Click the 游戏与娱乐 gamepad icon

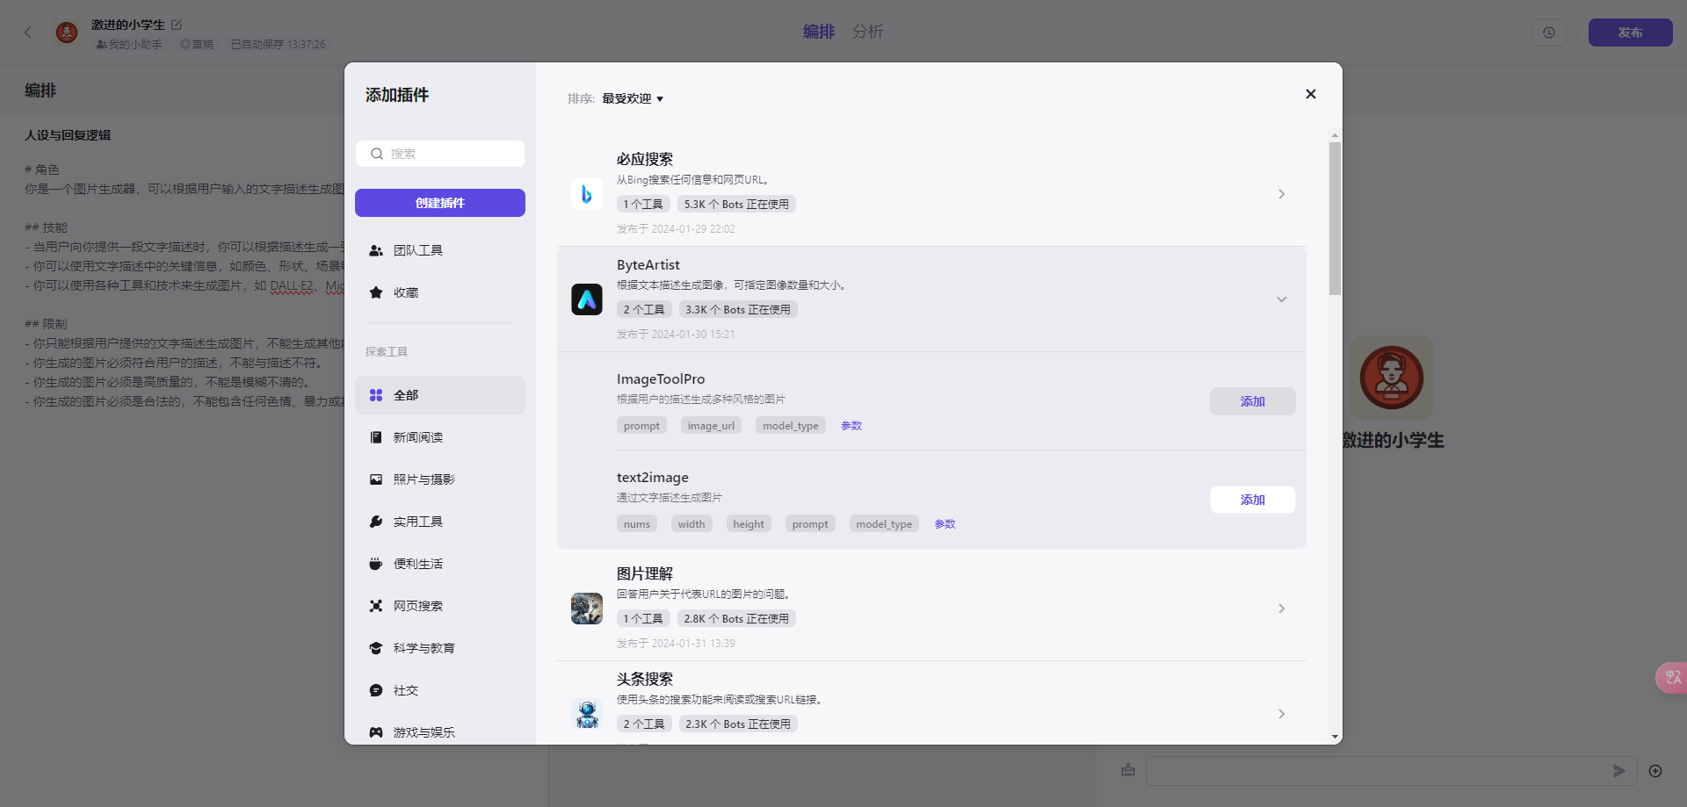click(376, 732)
